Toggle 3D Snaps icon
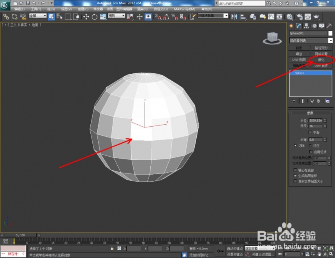This screenshot has height=258, width=335. [158, 16]
